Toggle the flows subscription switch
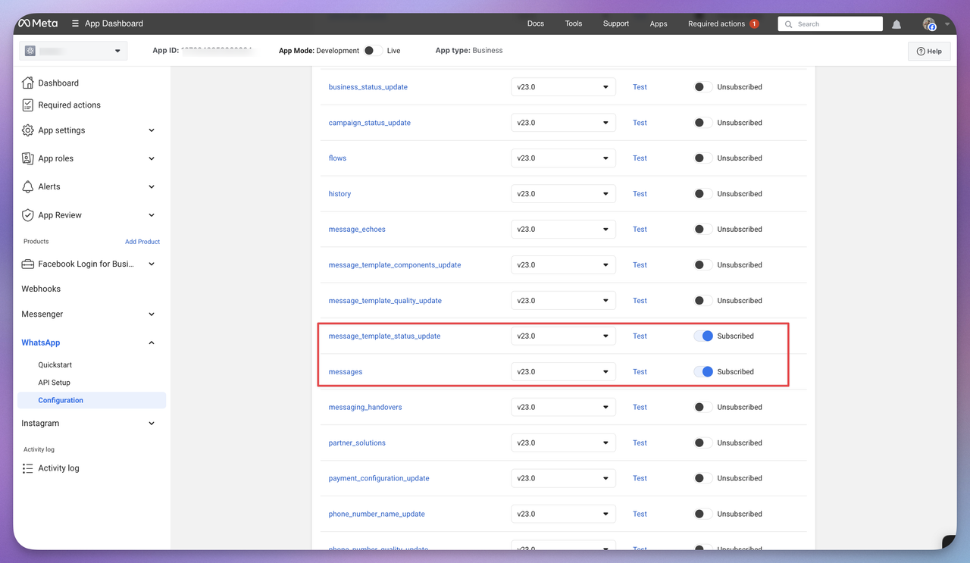 (x=702, y=158)
